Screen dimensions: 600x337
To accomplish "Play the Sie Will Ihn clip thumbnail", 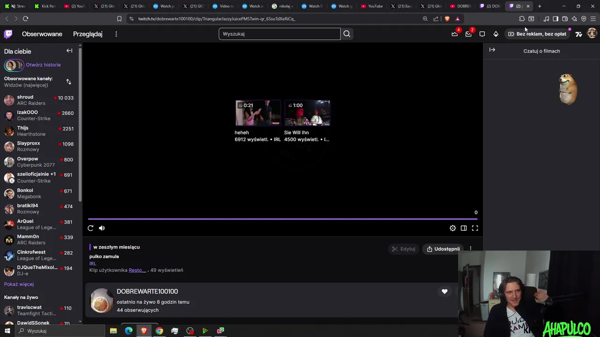I will 307,113.
